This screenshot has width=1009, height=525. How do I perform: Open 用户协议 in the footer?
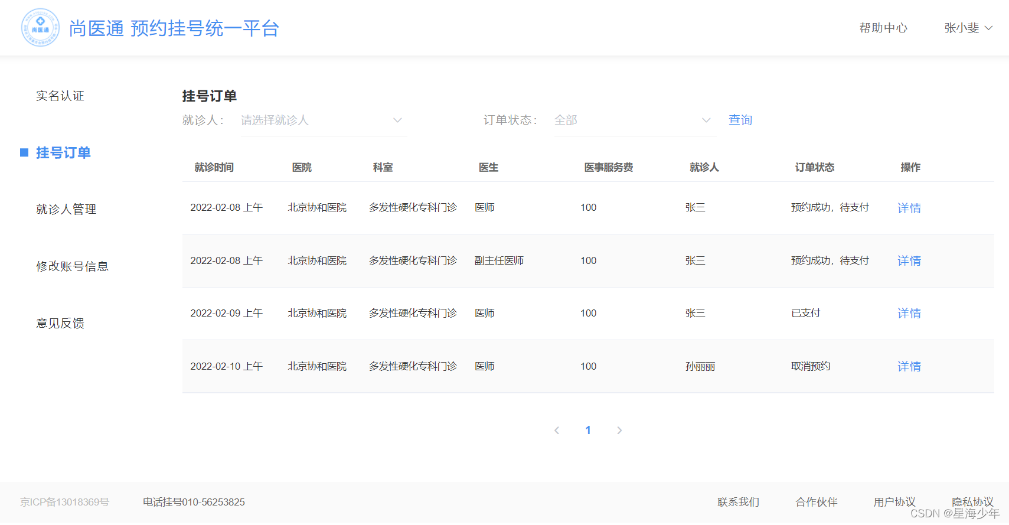click(894, 502)
